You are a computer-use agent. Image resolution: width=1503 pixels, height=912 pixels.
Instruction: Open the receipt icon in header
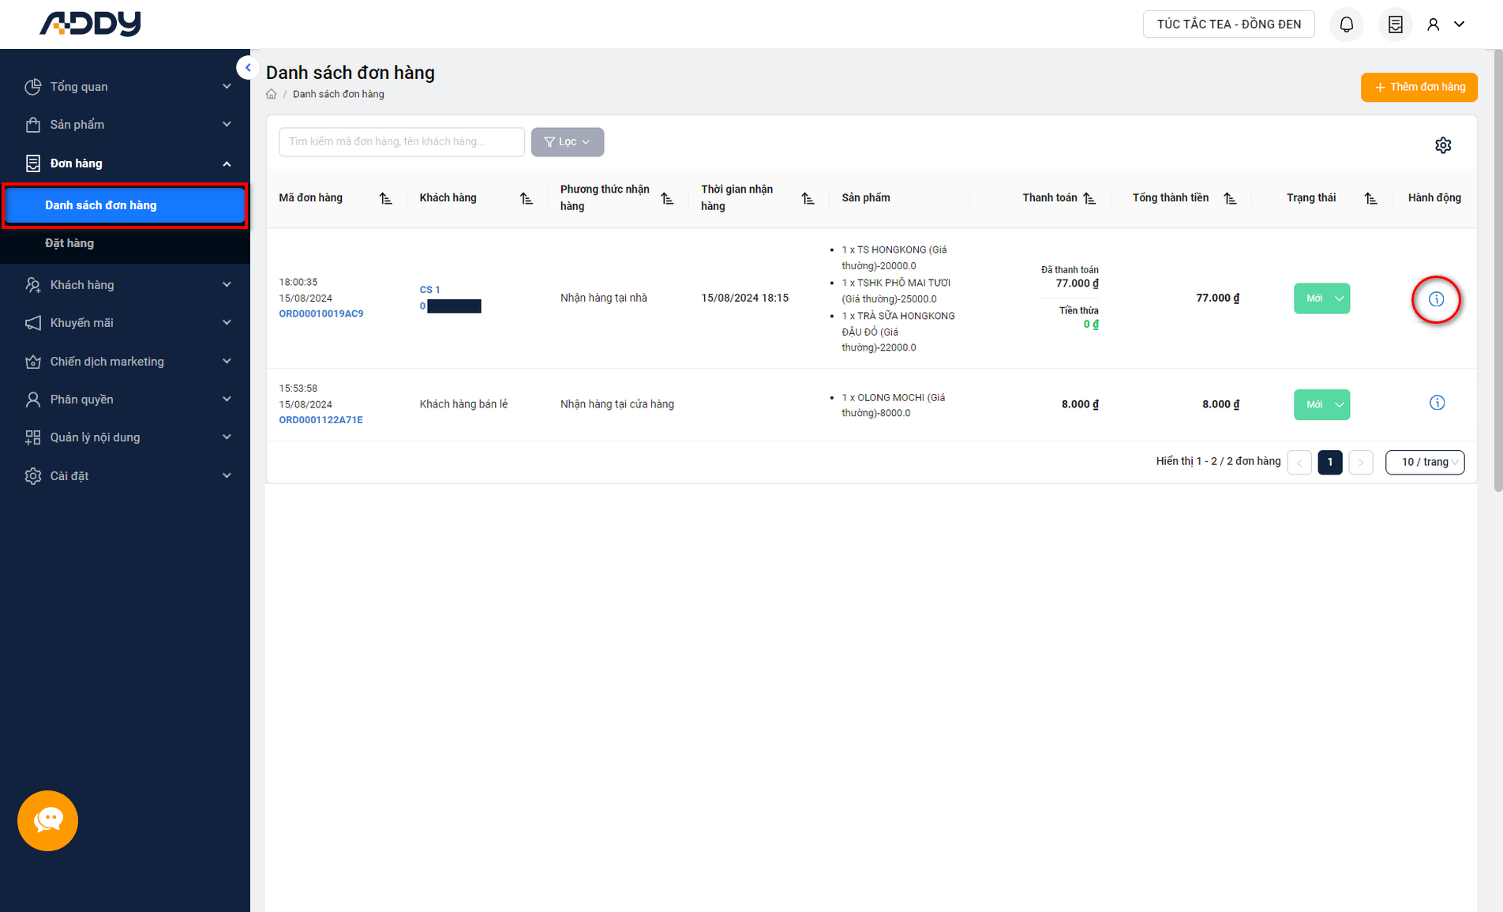[1395, 24]
